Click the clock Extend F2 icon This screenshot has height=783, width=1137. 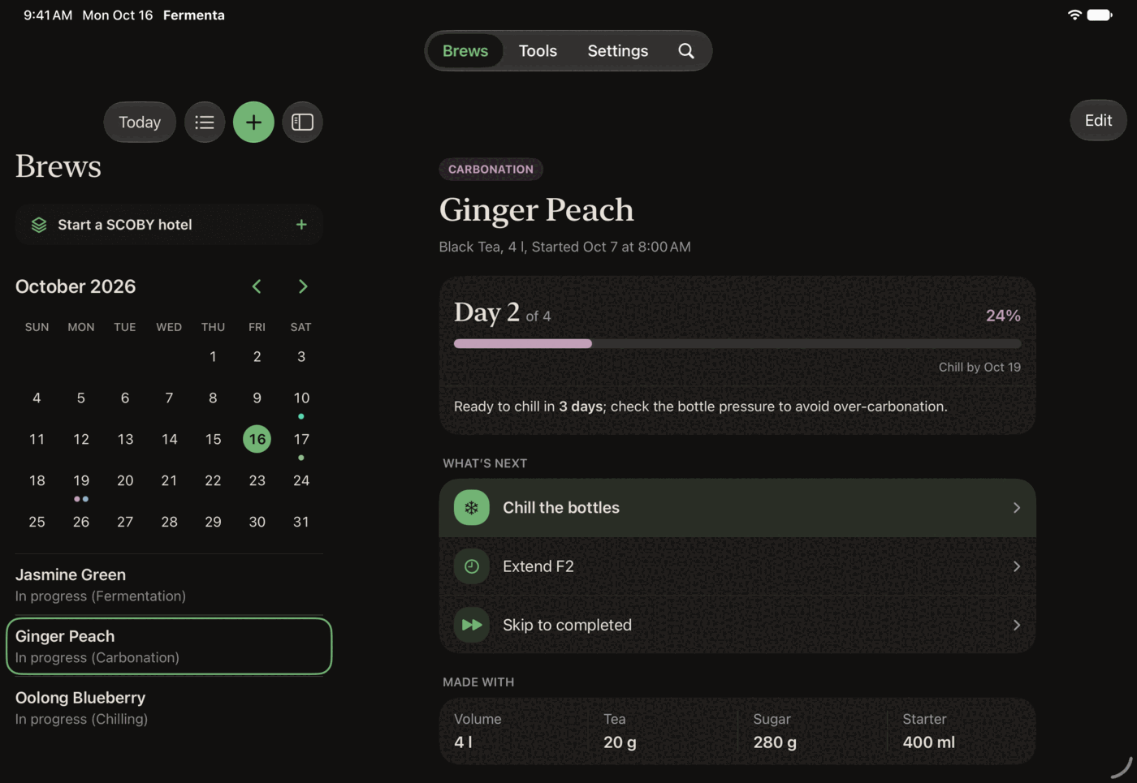coord(472,566)
